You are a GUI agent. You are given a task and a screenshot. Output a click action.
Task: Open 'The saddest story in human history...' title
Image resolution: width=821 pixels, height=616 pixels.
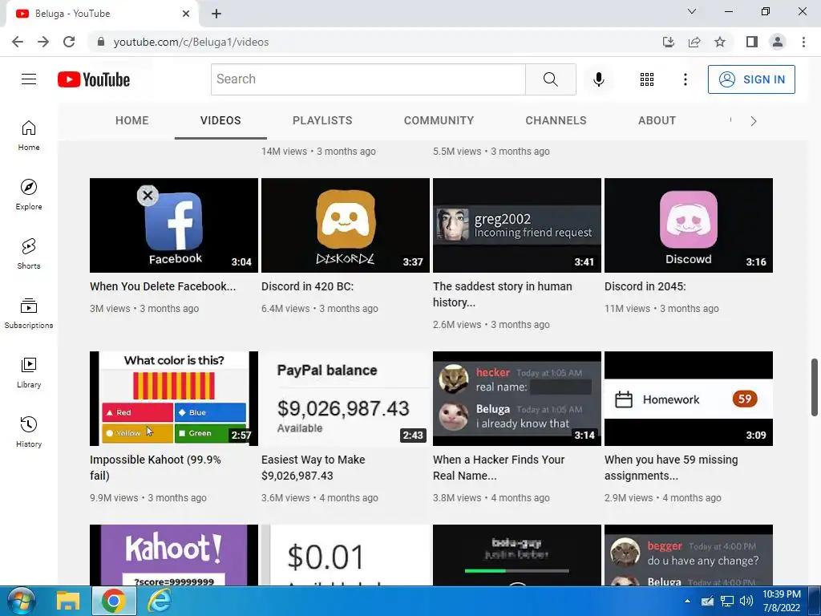pos(502,294)
